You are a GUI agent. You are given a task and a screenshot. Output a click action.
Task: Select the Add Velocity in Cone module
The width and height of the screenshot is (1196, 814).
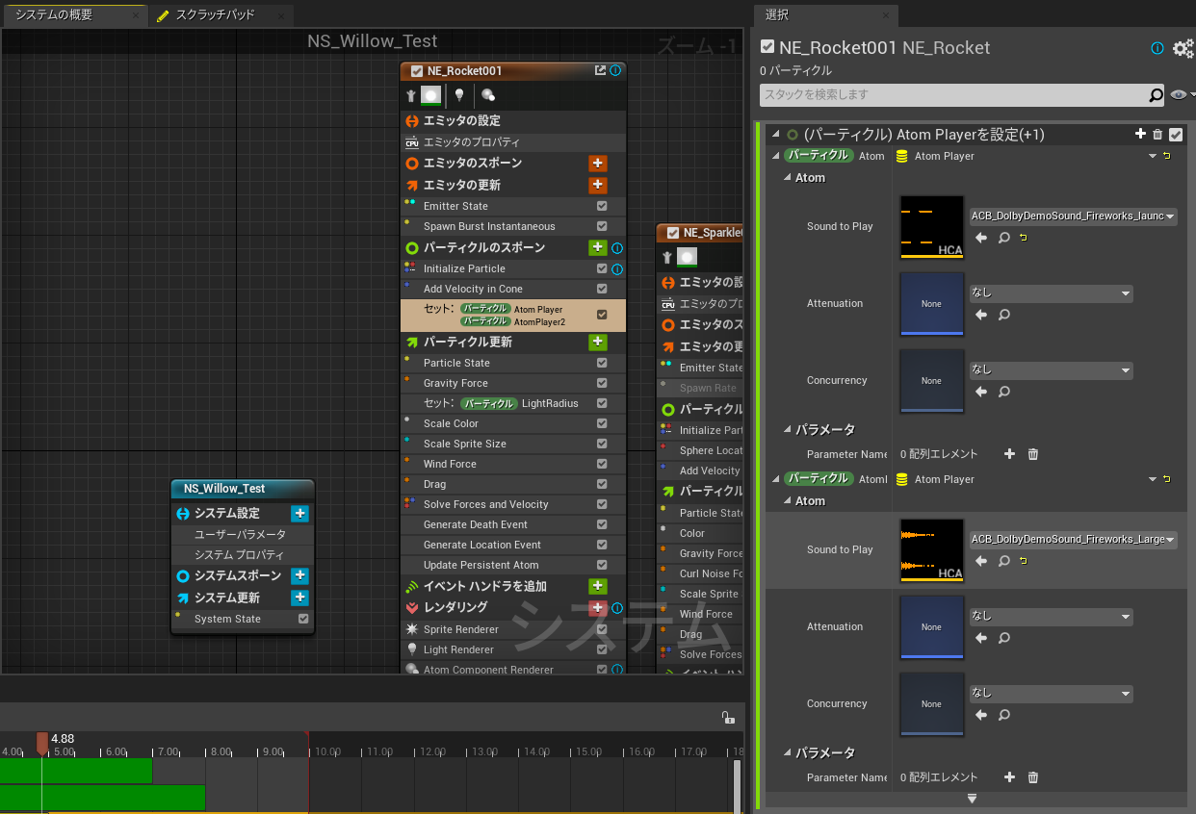pyautogui.click(x=473, y=289)
